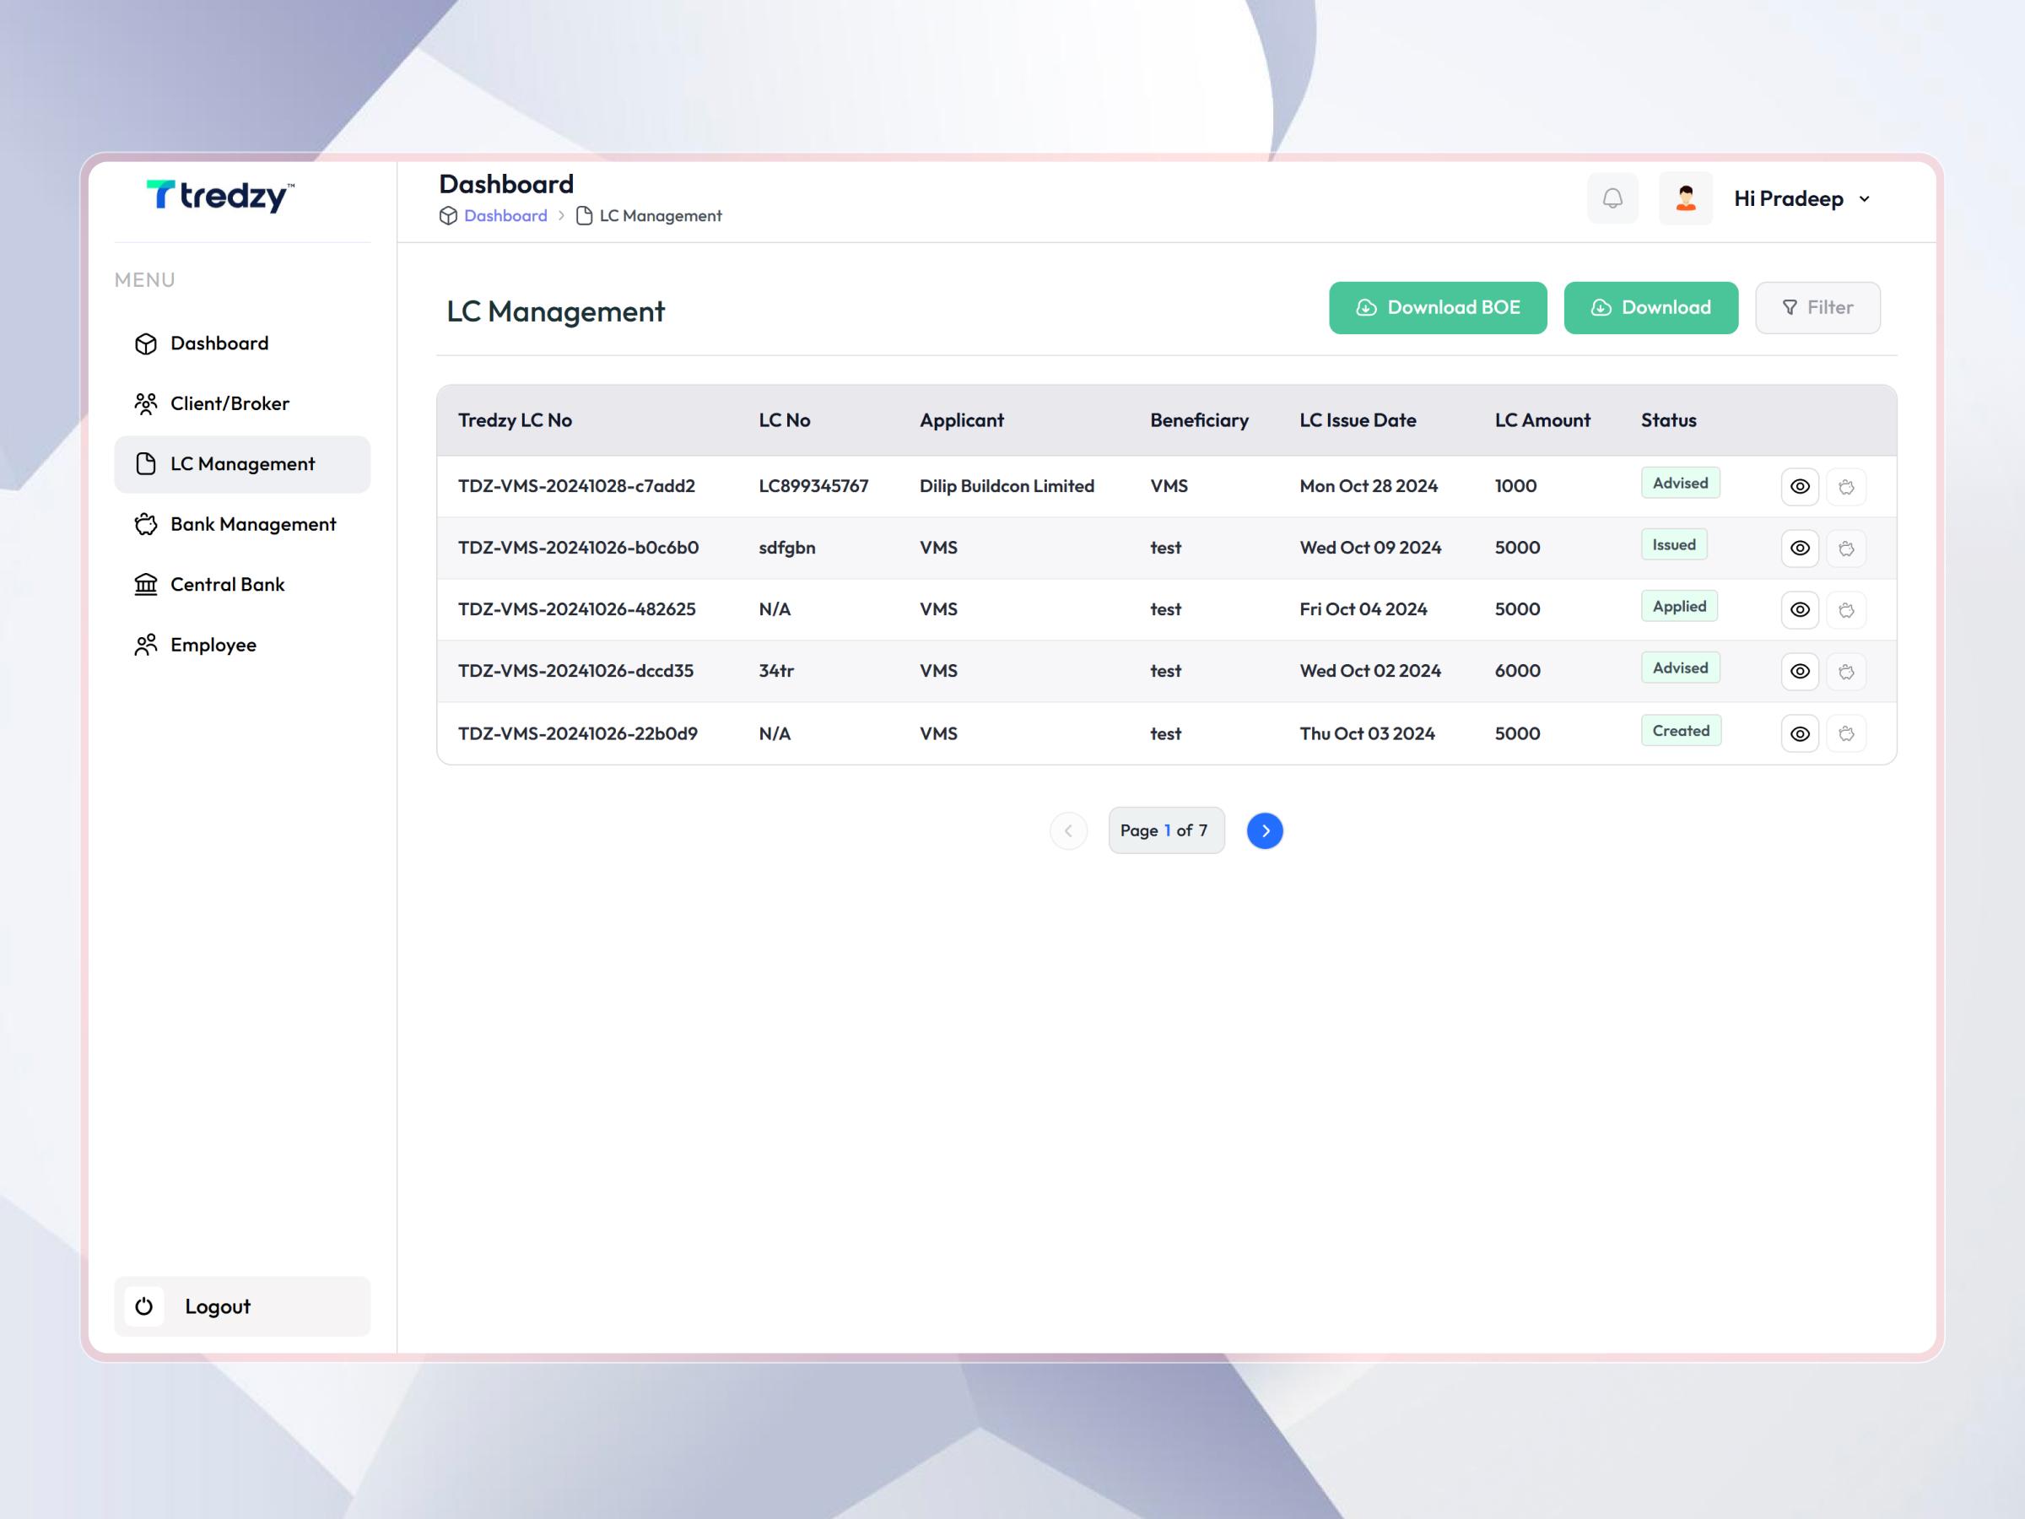View details of LC899345767 with the eye icon
Screen dimensions: 2025x1519
(x=1800, y=486)
